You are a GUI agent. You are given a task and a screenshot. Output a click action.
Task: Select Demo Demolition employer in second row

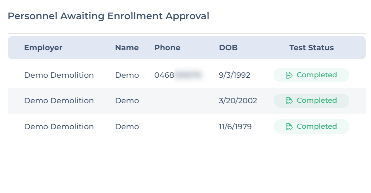(59, 101)
